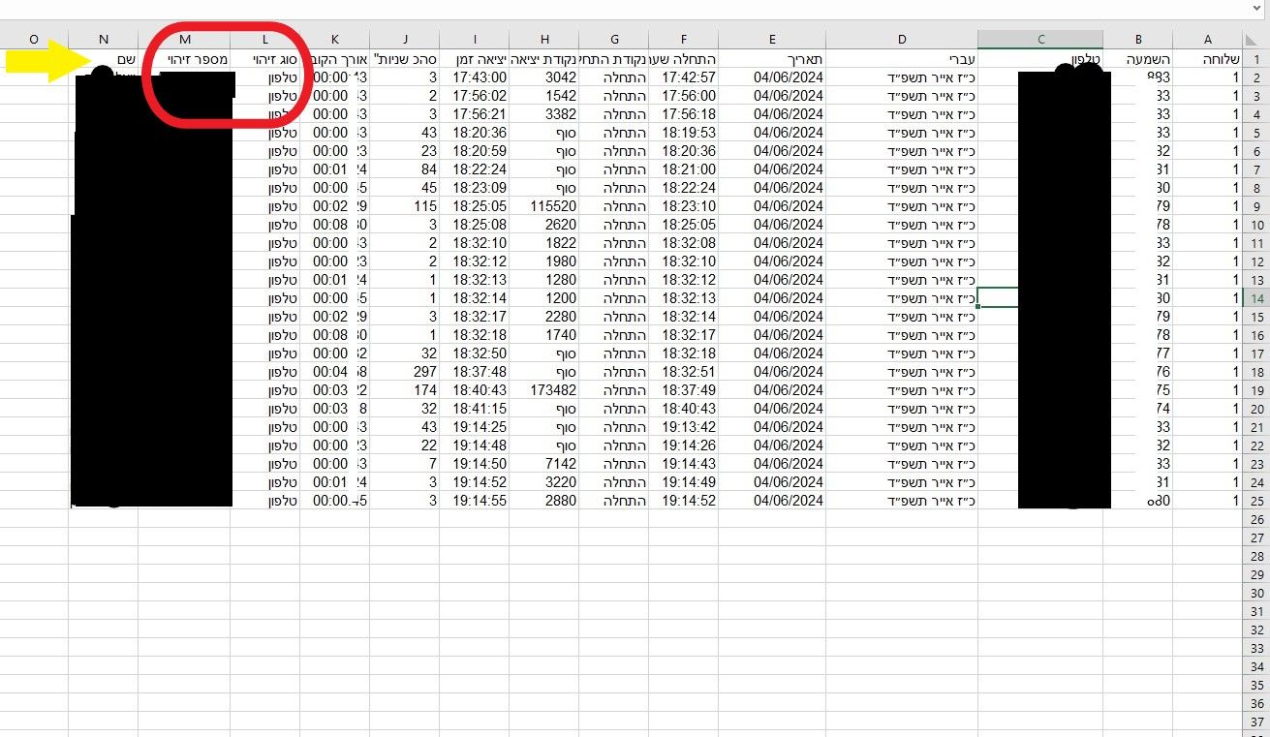This screenshot has width=1270, height=737.
Task: Click cell containing value 115520
Action: click(x=544, y=206)
